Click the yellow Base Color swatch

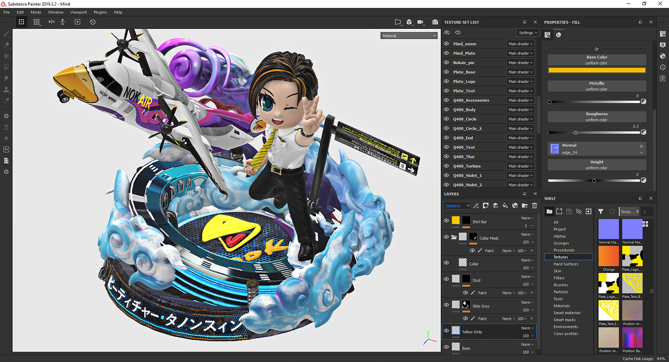point(597,70)
